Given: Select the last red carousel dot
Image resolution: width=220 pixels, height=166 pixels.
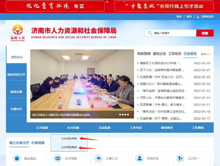Looking at the screenshot, I should coord(130,115).
